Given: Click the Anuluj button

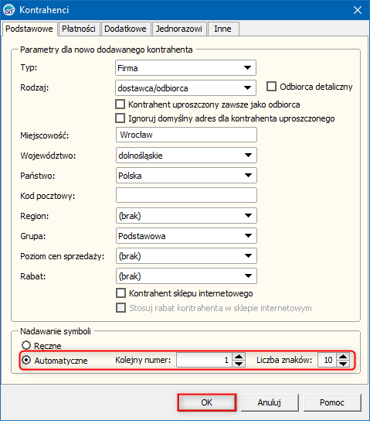Looking at the screenshot, I should tap(270, 402).
